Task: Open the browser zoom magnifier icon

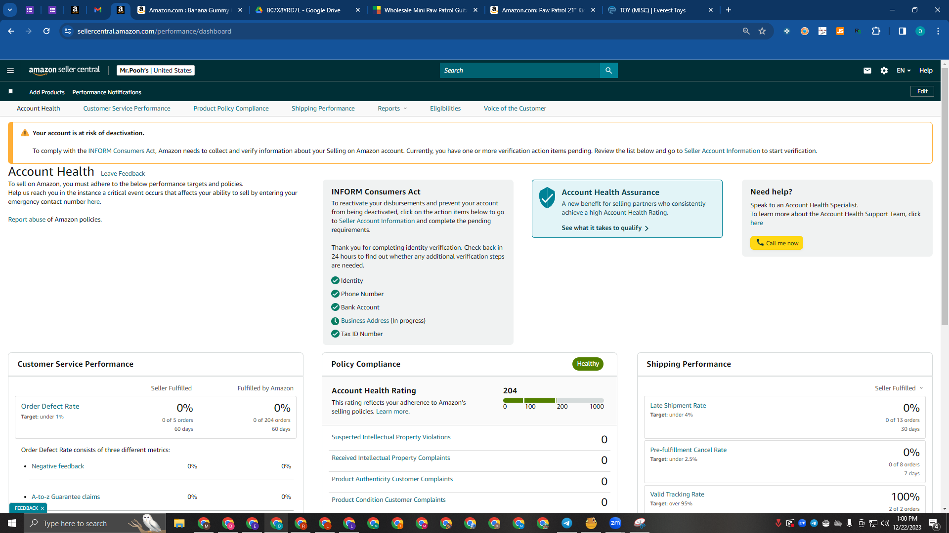Action: point(746,31)
